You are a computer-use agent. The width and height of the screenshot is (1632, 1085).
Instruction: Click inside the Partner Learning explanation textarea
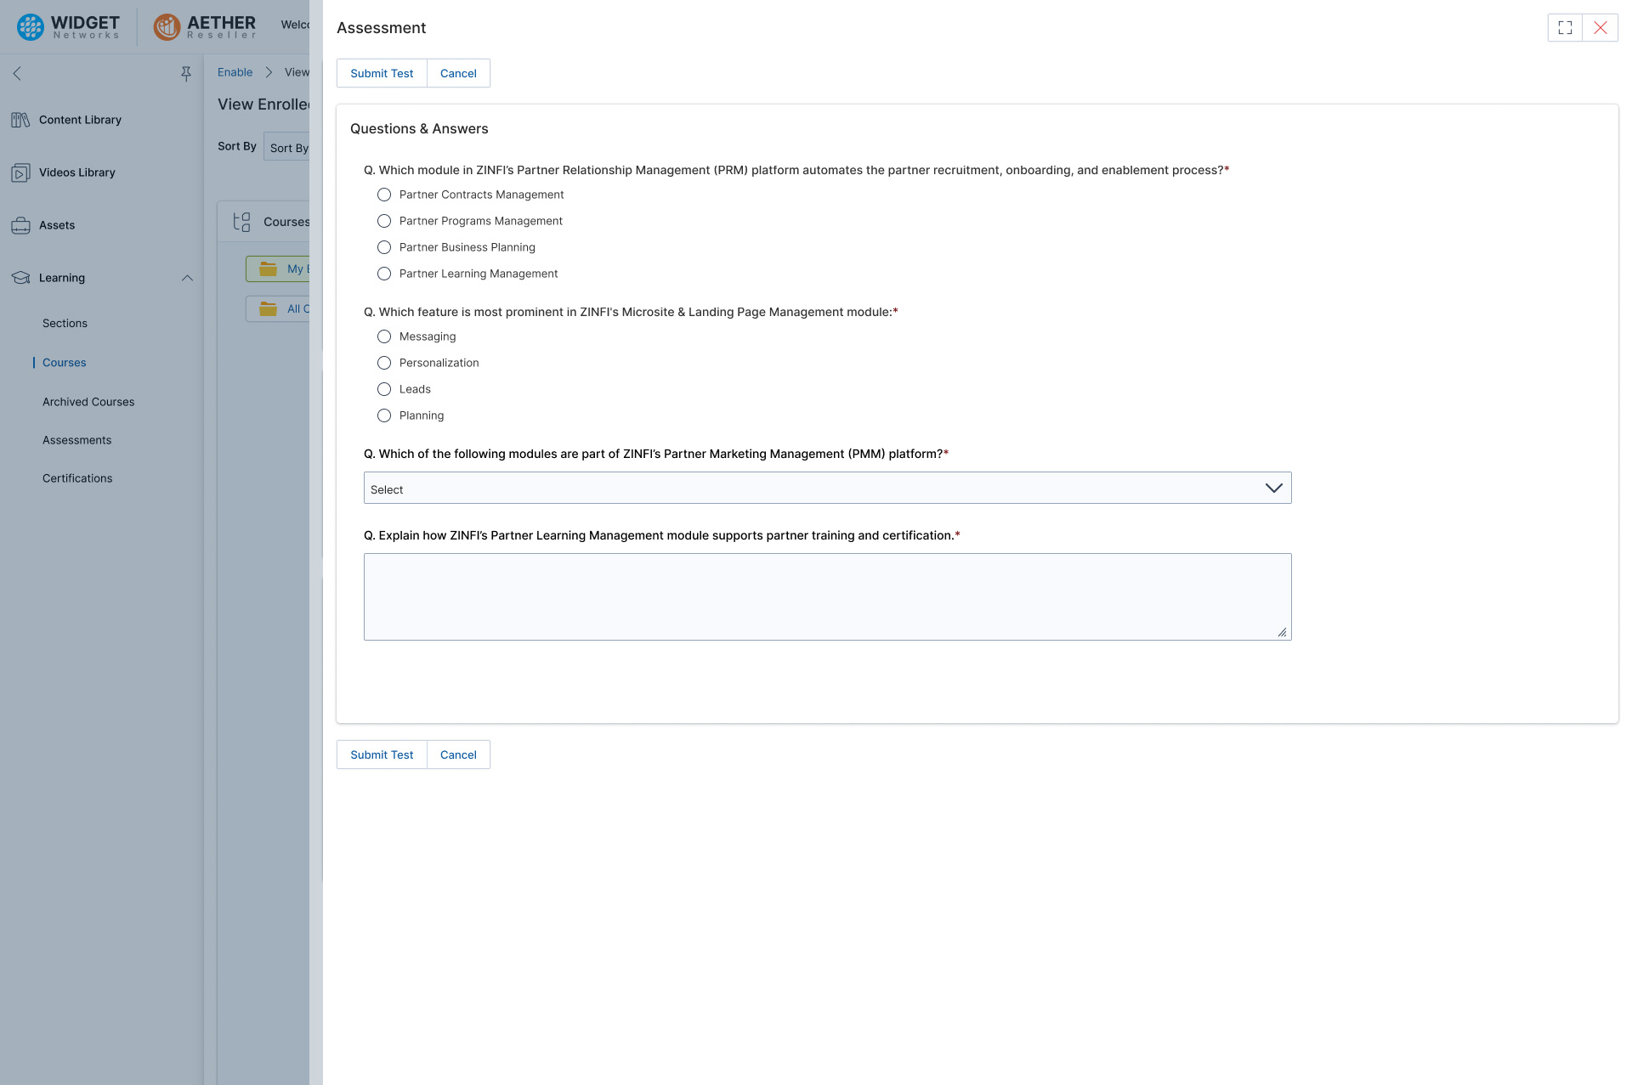click(x=827, y=596)
